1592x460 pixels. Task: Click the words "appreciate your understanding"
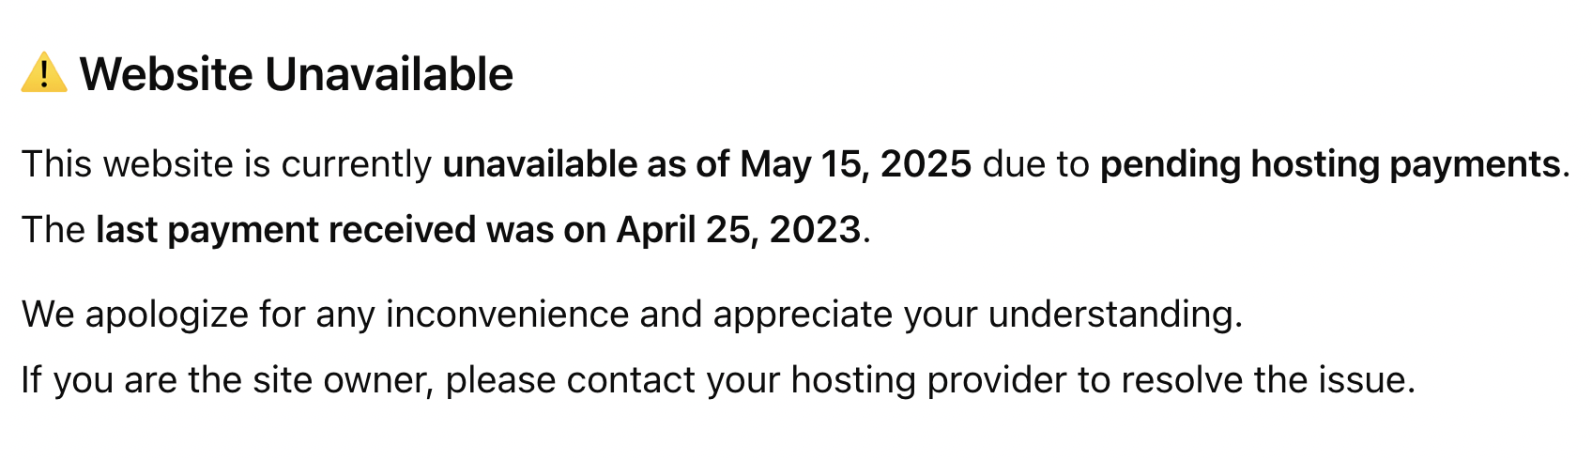pyautogui.click(x=976, y=314)
